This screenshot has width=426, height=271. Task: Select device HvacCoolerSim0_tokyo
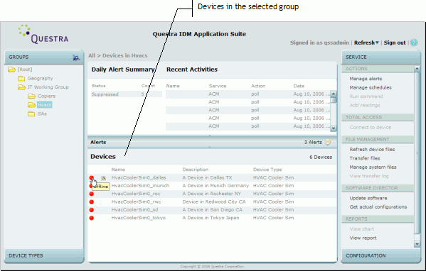139,218
